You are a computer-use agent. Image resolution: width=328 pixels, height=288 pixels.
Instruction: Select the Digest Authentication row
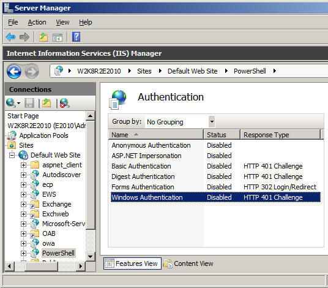(215, 176)
